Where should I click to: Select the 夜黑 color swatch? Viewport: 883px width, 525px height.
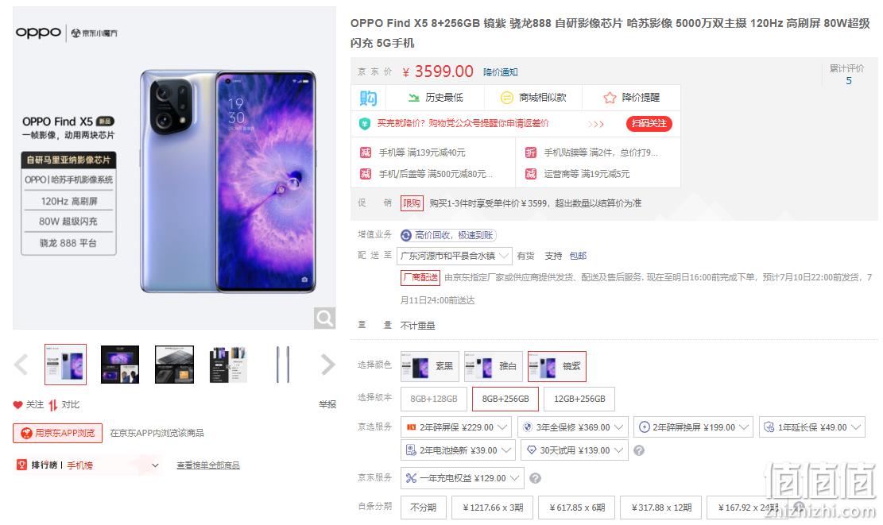coord(430,366)
